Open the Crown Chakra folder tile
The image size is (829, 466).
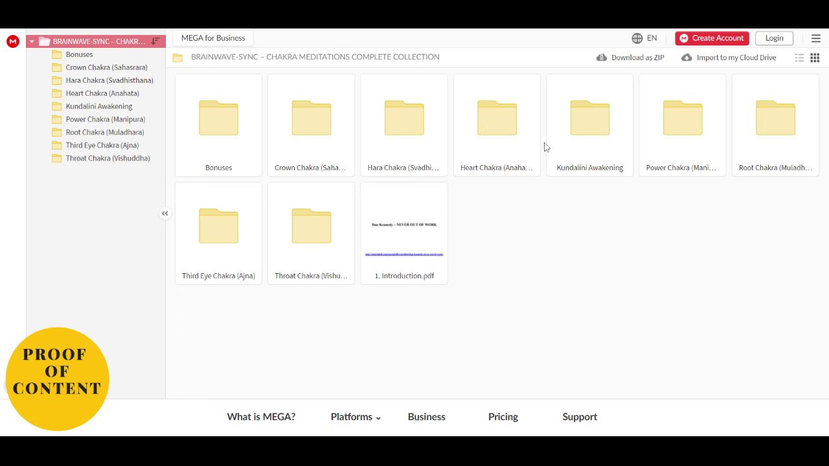pyautogui.click(x=311, y=125)
